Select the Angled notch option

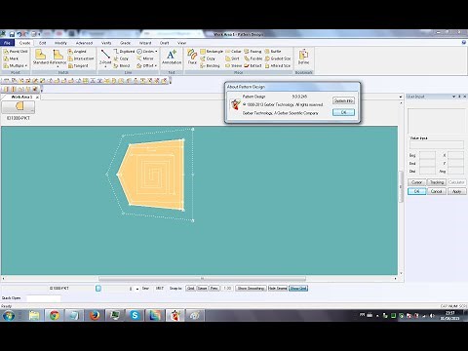pos(77,52)
